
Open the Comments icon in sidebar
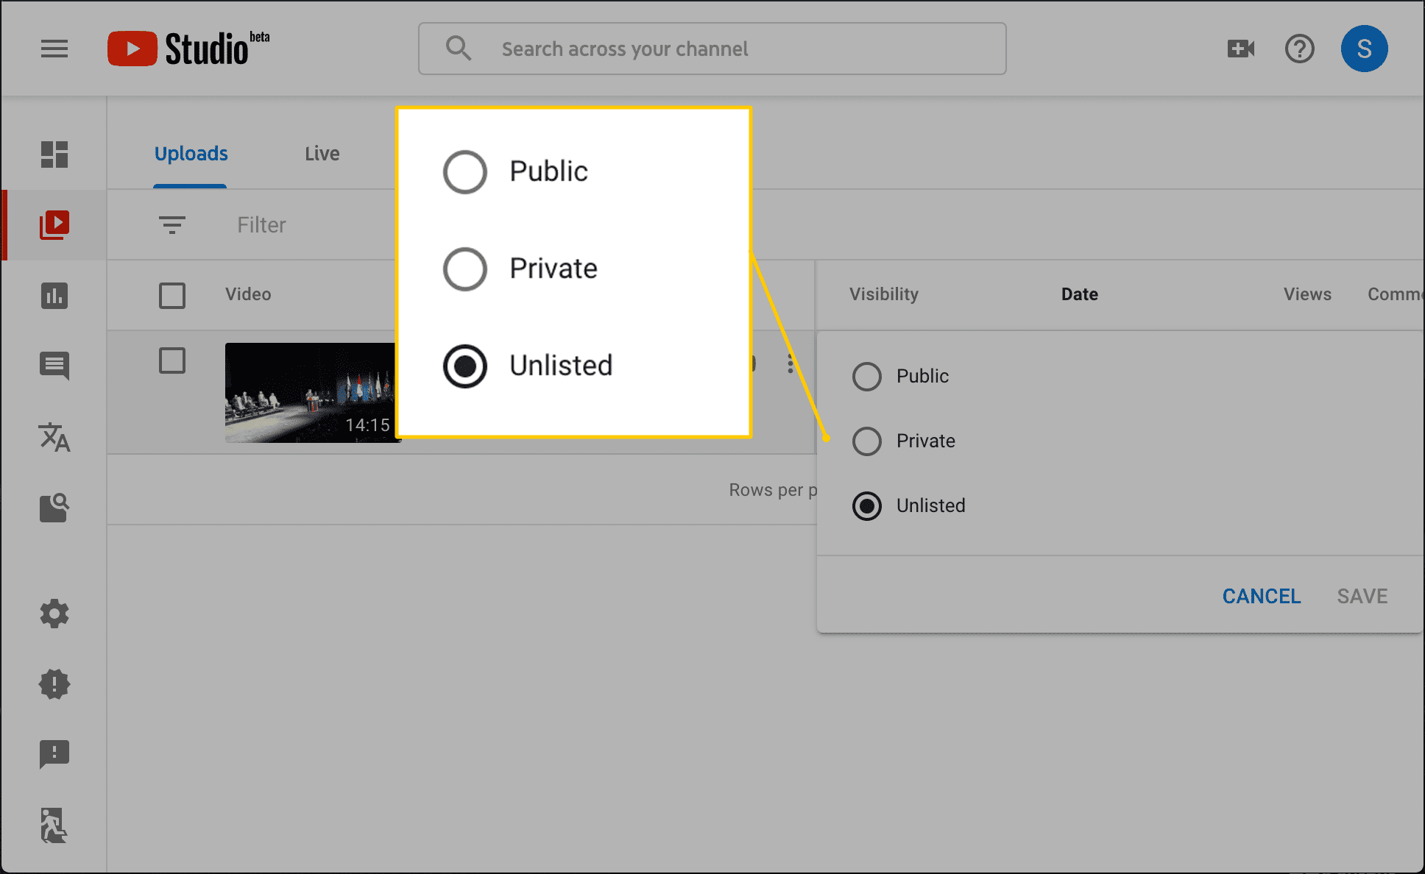click(56, 365)
